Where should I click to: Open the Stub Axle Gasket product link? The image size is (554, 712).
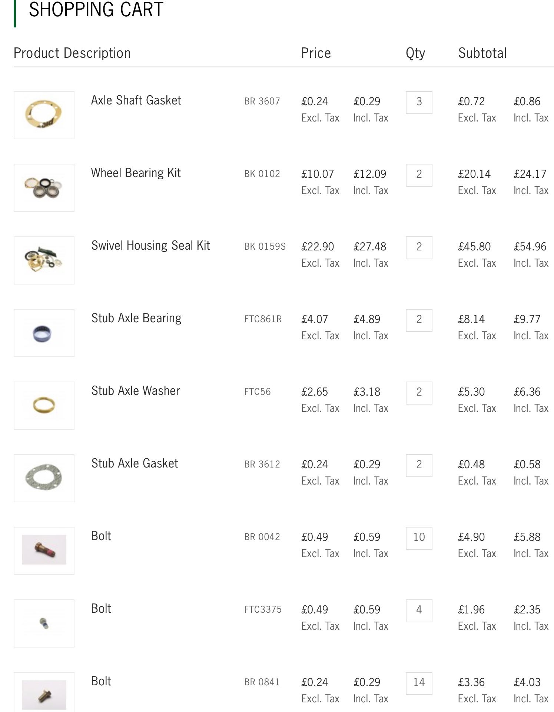(135, 463)
